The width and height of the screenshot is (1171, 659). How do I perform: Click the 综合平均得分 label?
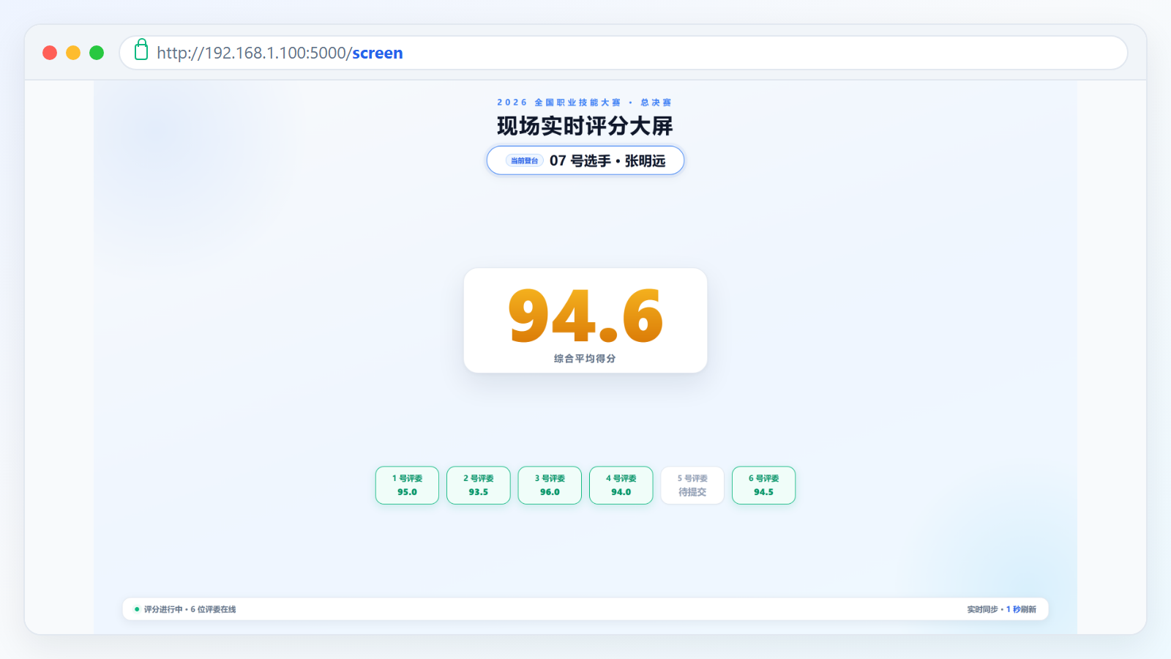coord(585,359)
